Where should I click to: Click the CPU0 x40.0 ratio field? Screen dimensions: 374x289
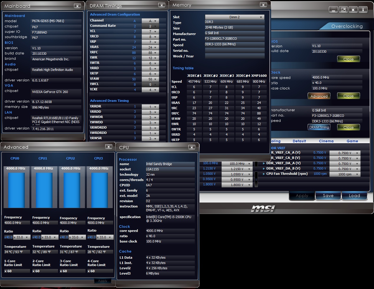[8, 237]
